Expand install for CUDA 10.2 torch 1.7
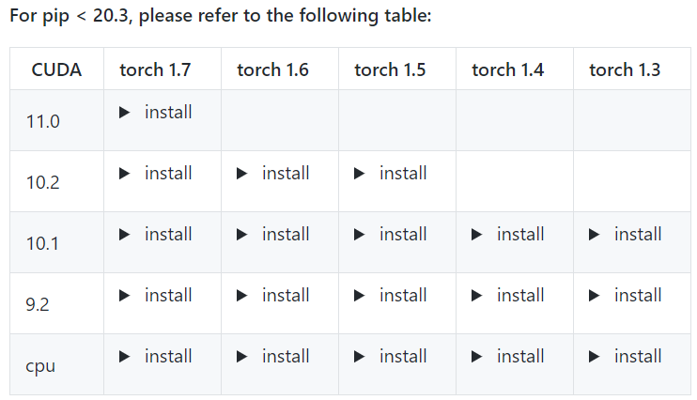 157,174
